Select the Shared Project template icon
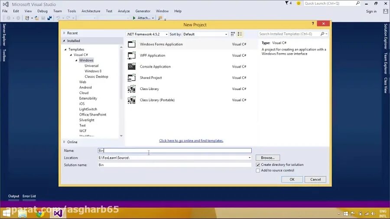The width and height of the screenshot is (390, 219). tap(132, 78)
